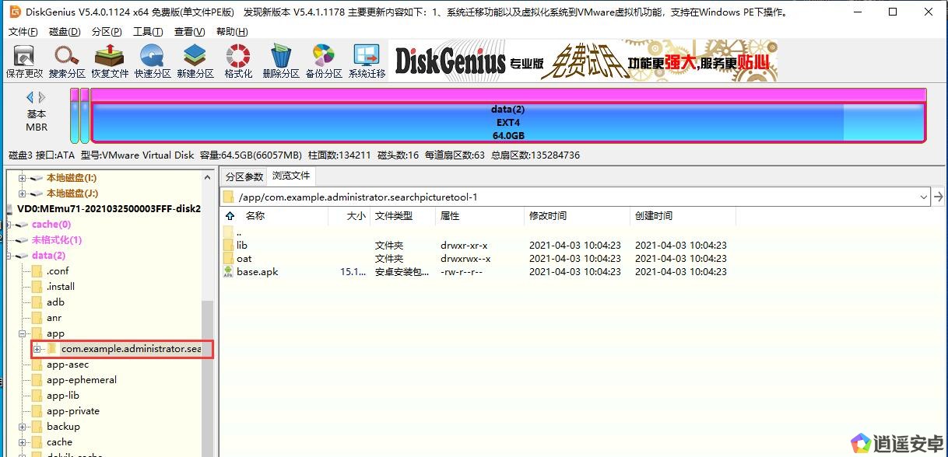Select the base.apk file in the list
The width and height of the screenshot is (948, 457).
click(x=257, y=272)
